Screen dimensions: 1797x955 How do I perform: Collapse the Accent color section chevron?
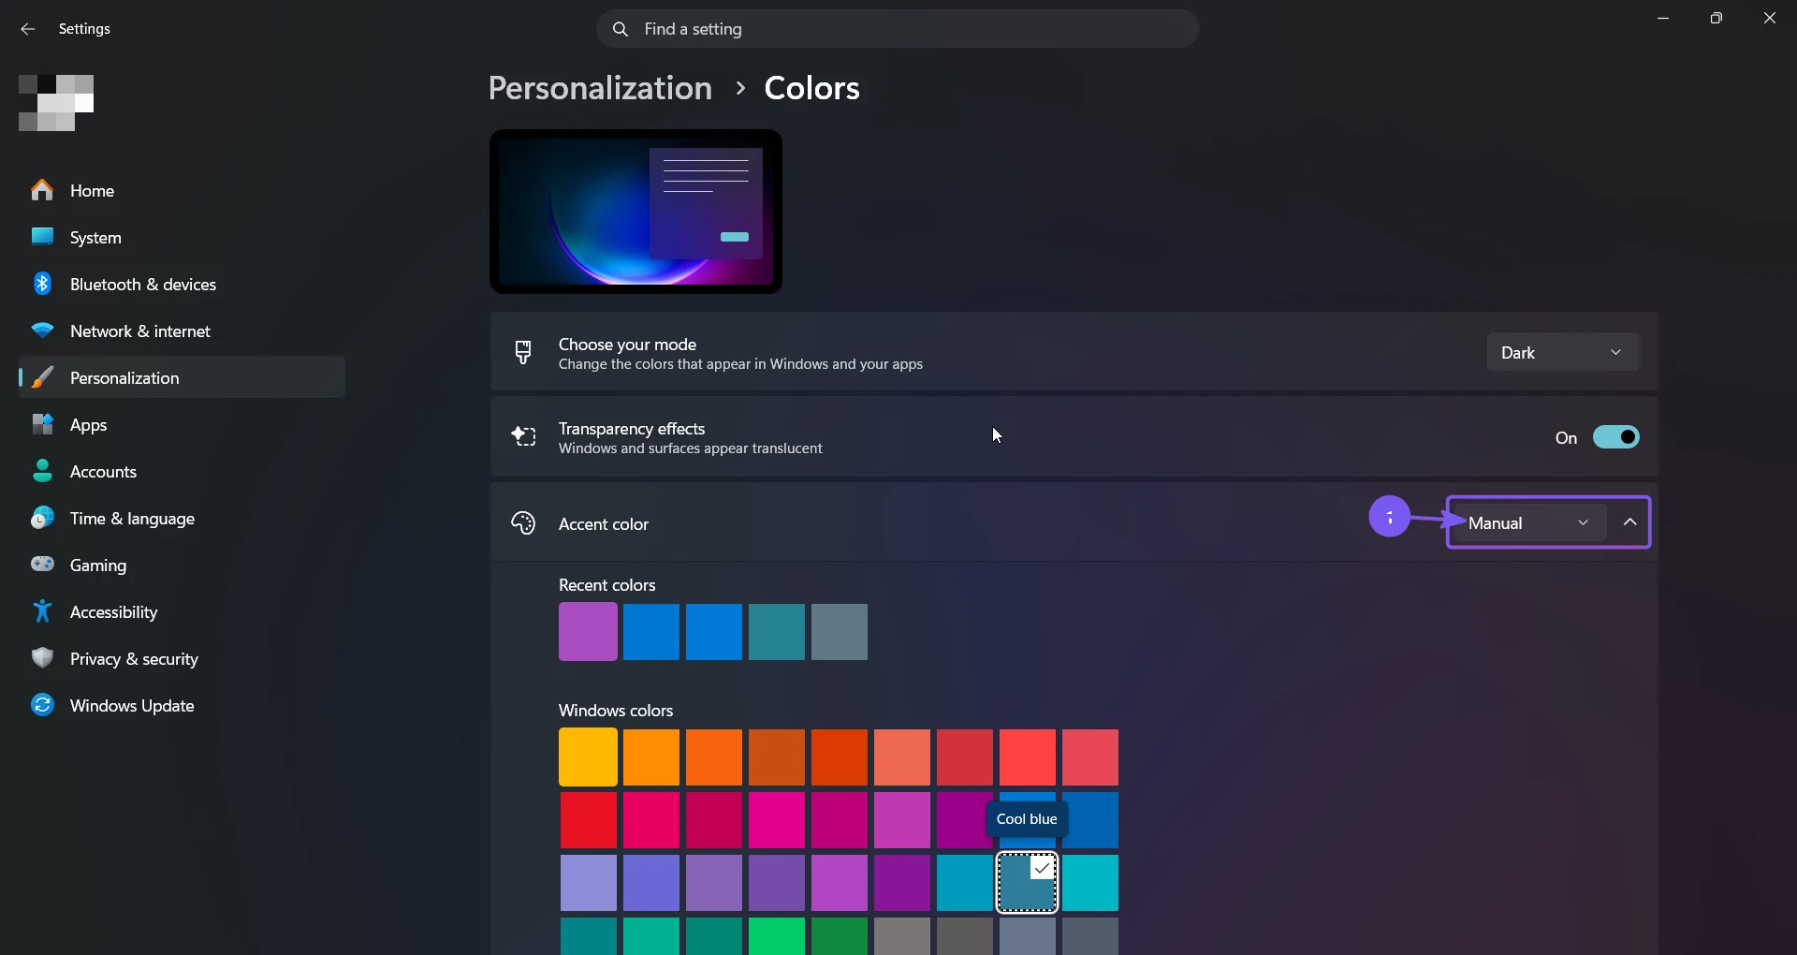tap(1629, 522)
